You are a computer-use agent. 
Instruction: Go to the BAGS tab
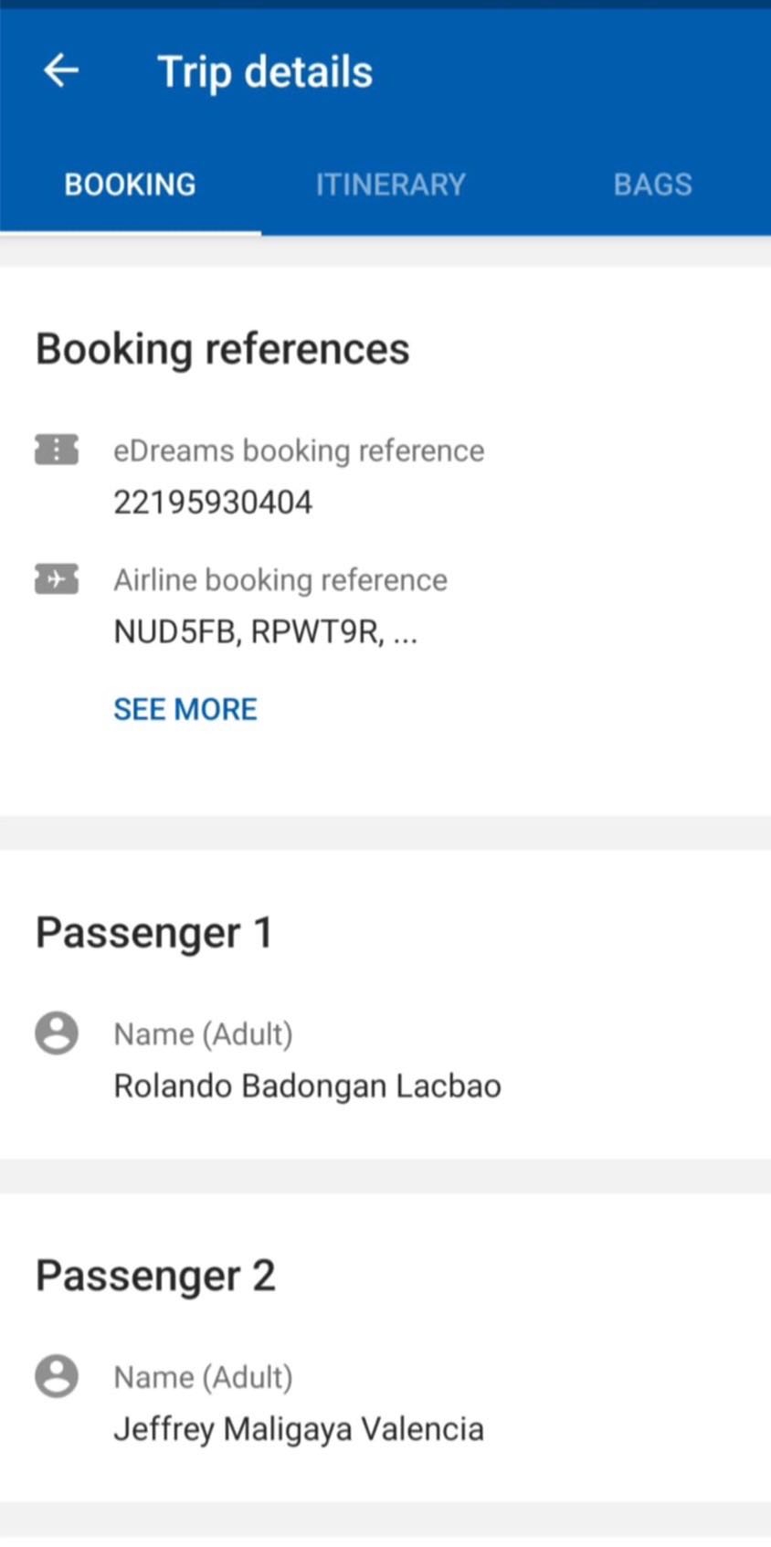point(652,185)
